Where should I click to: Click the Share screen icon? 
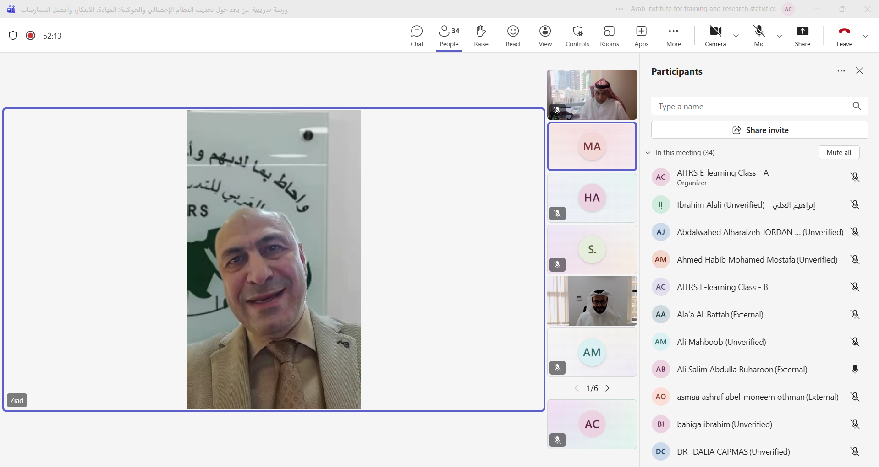click(x=802, y=36)
